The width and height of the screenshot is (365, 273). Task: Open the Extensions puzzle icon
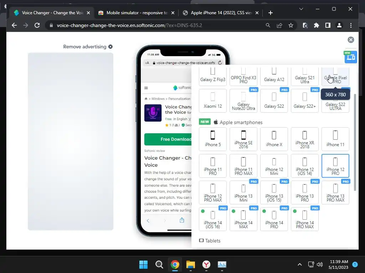[317, 25]
